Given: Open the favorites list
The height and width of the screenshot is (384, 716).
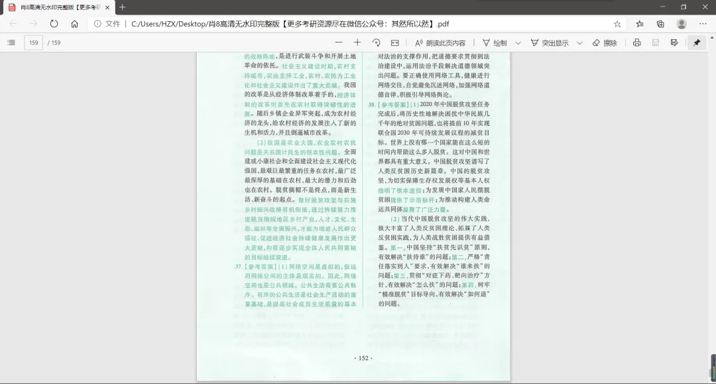Looking at the screenshot, I should pyautogui.click(x=640, y=24).
